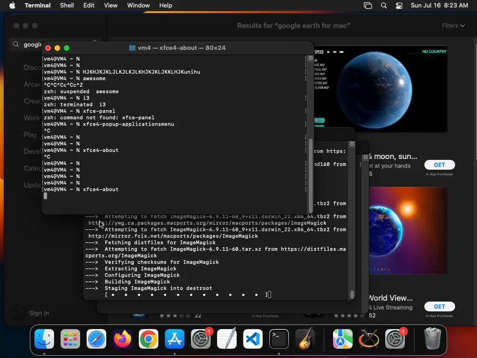477x358 pixels.
Task: Launch Safari from the Dock
Action: pyautogui.click(x=96, y=338)
